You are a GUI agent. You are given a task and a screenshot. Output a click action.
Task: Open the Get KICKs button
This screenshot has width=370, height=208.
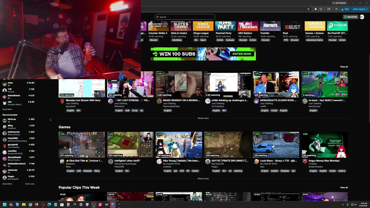pyautogui.click(x=350, y=17)
